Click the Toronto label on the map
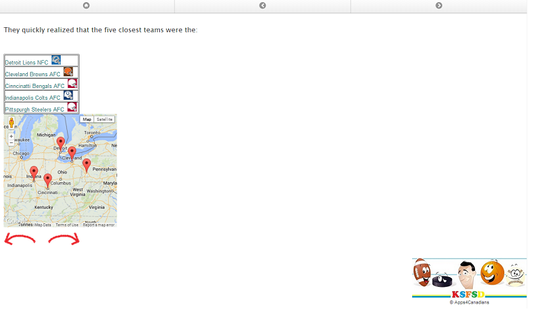 click(92, 133)
